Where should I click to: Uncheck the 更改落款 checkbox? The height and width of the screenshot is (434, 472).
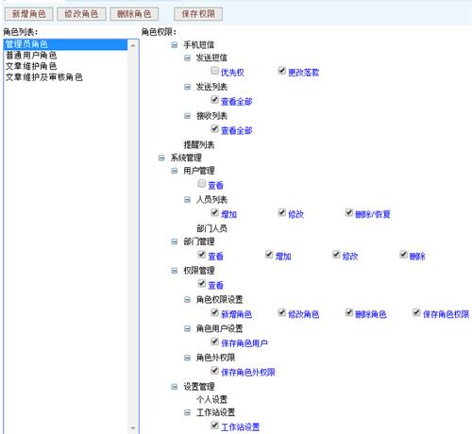281,71
